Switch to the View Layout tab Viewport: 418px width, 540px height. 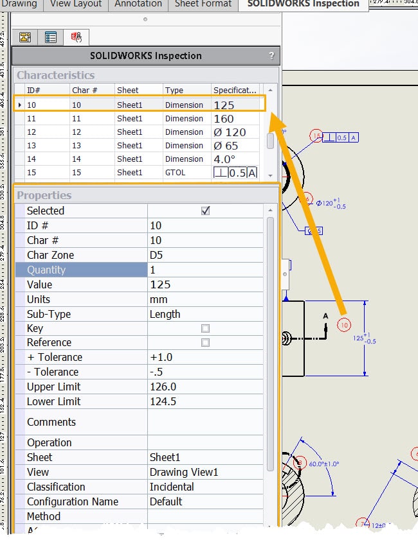click(76, 4)
